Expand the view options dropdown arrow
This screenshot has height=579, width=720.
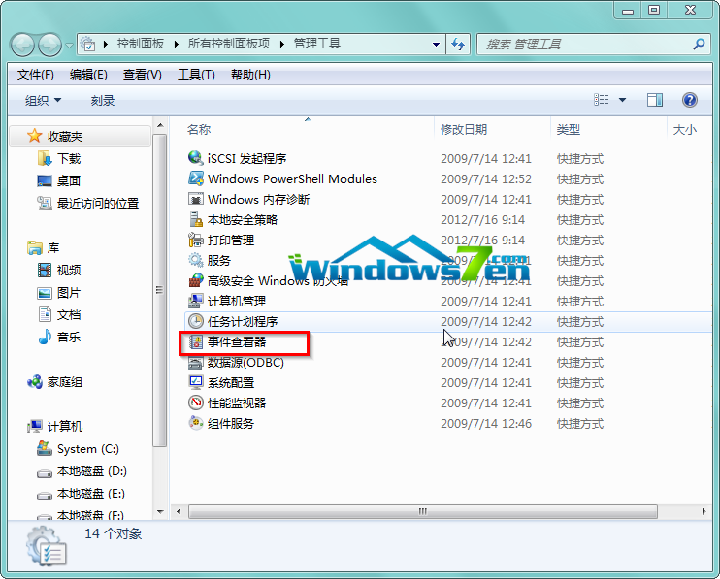click(622, 100)
